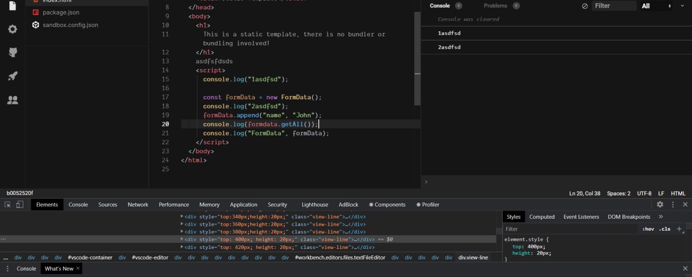Open the file explorer sidebar icon
This screenshot has width=692, height=277.
[13, 6]
